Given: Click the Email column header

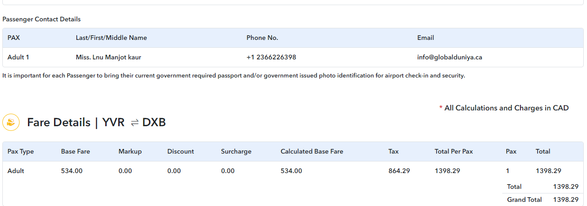Looking at the screenshot, I should pos(425,38).
